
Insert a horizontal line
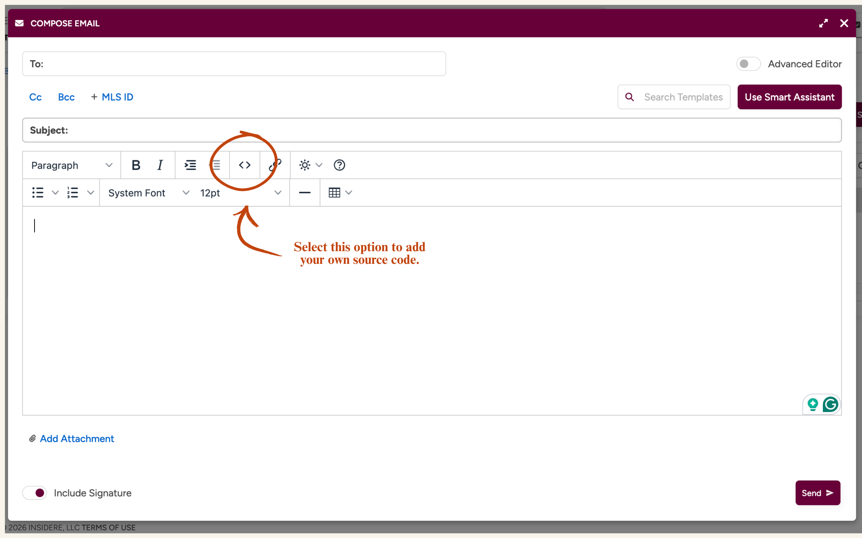305,192
